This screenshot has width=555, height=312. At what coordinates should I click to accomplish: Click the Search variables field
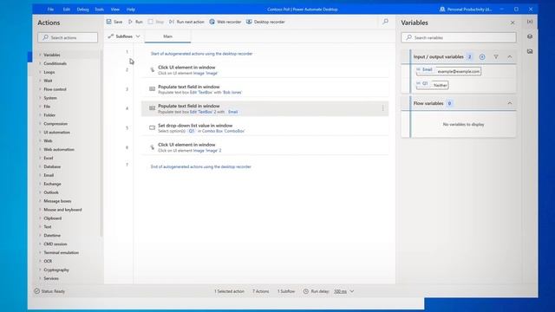[x=459, y=37]
